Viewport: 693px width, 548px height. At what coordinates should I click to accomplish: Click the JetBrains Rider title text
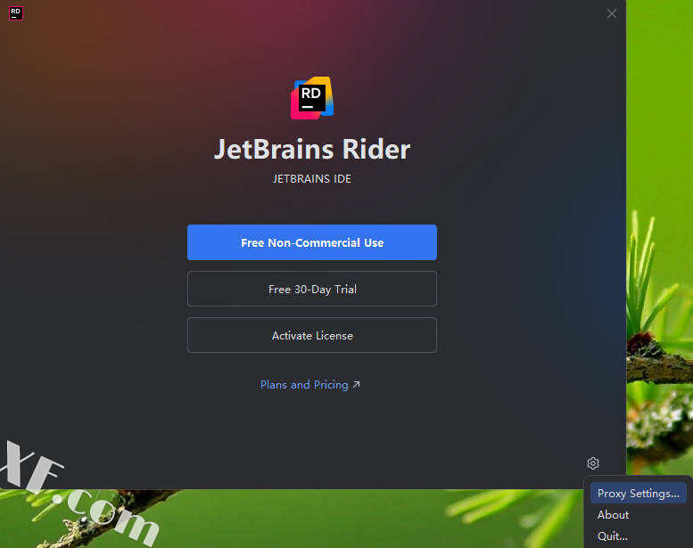pyautogui.click(x=312, y=150)
